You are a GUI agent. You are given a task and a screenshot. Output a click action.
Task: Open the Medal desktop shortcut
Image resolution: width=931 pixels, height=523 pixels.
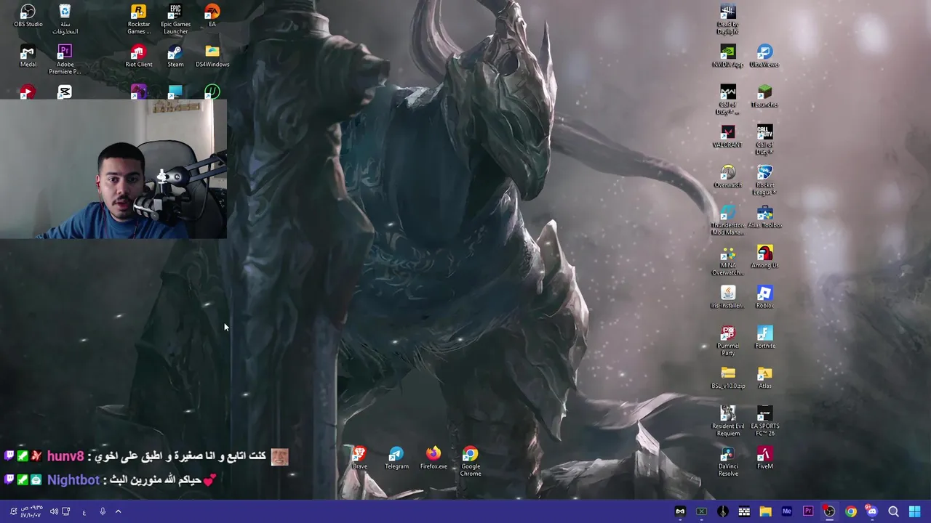click(x=28, y=56)
